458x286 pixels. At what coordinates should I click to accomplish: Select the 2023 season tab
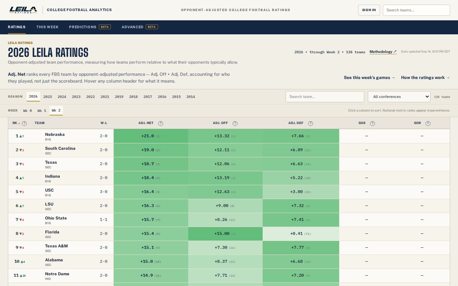(76, 97)
